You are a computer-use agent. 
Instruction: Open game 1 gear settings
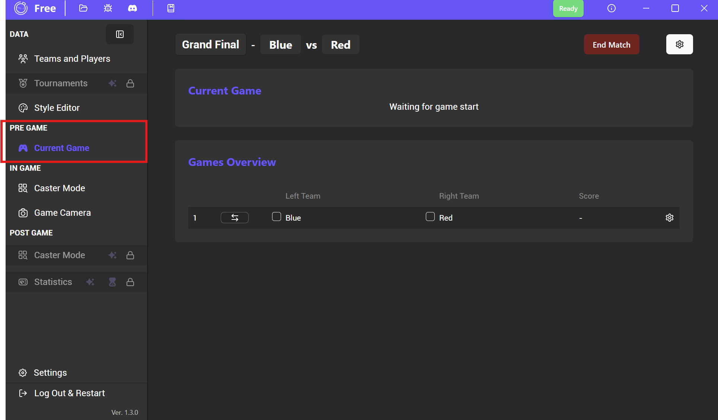[x=670, y=218]
